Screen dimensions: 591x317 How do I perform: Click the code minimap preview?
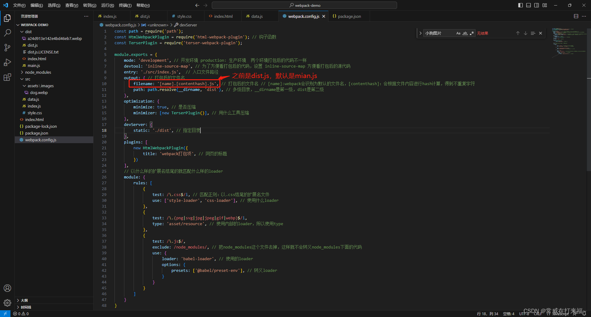[569, 43]
